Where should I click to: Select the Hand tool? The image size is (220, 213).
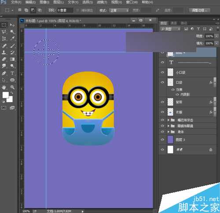tap(4, 87)
